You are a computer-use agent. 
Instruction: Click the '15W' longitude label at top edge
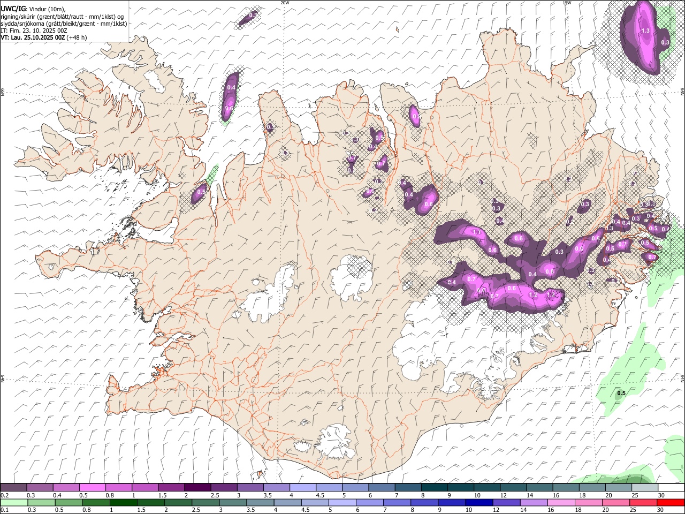[x=567, y=3]
